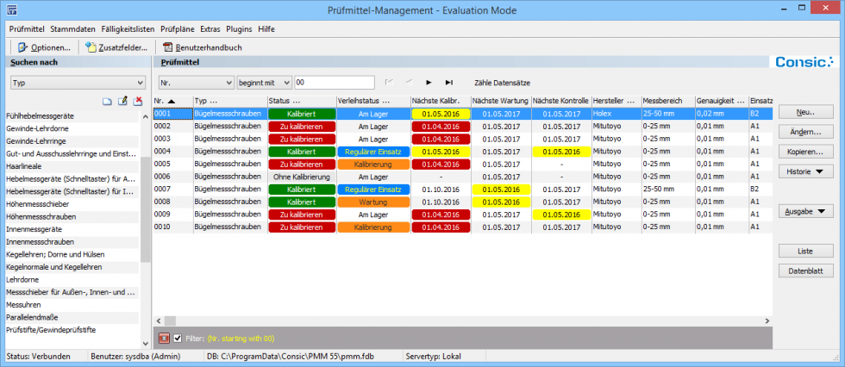Open the Benutzerhandbuch manual
845x367 pixels.
point(201,47)
